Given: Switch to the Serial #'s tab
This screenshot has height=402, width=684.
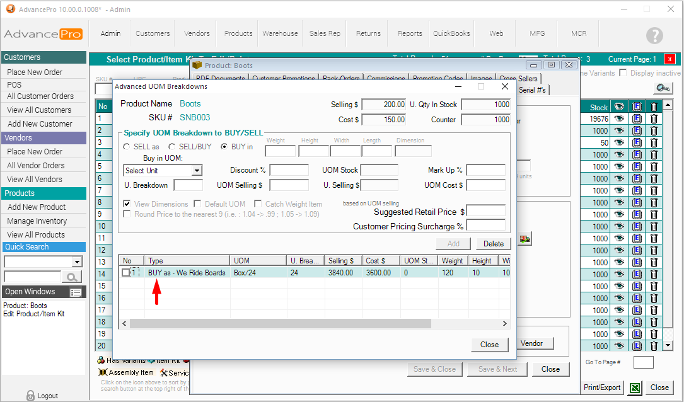Looking at the screenshot, I should (533, 90).
